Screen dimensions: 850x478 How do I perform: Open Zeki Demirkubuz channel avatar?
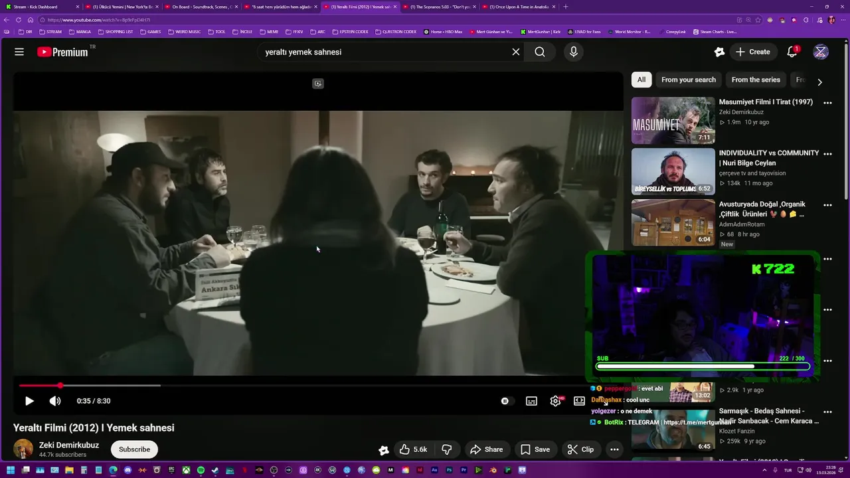pyautogui.click(x=23, y=449)
